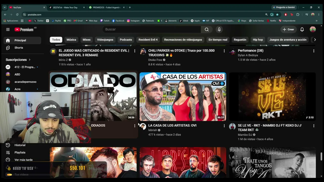Play the CASA DE LOS ARTISTAS thumbnail
324x182 pixels.
point(183,97)
